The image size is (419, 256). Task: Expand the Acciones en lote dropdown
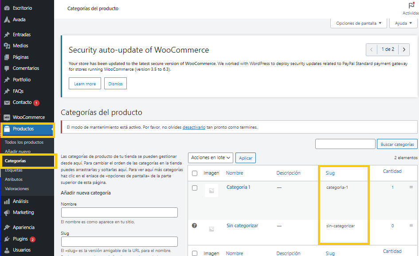(x=211, y=157)
